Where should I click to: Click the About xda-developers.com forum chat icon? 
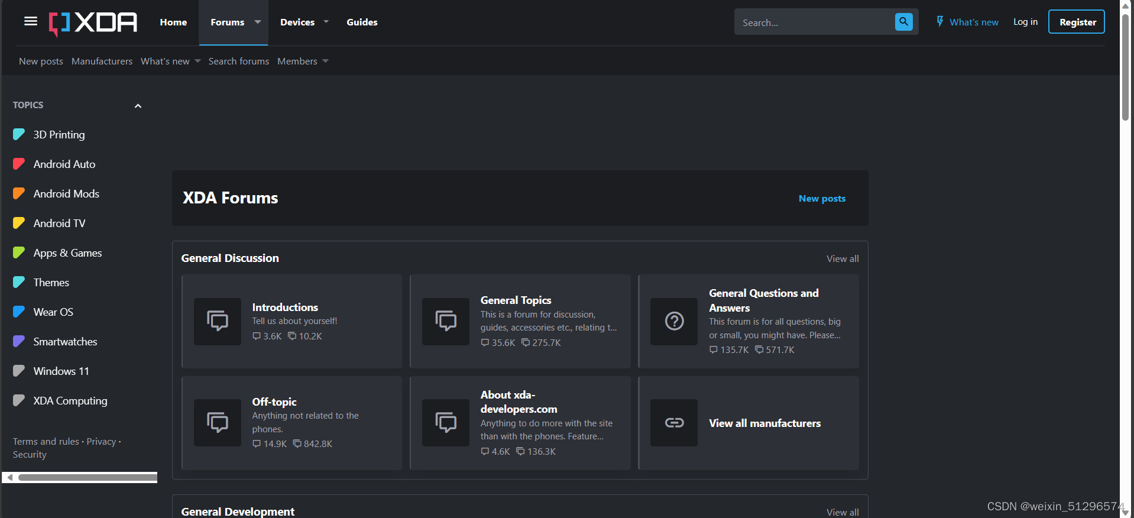[446, 422]
